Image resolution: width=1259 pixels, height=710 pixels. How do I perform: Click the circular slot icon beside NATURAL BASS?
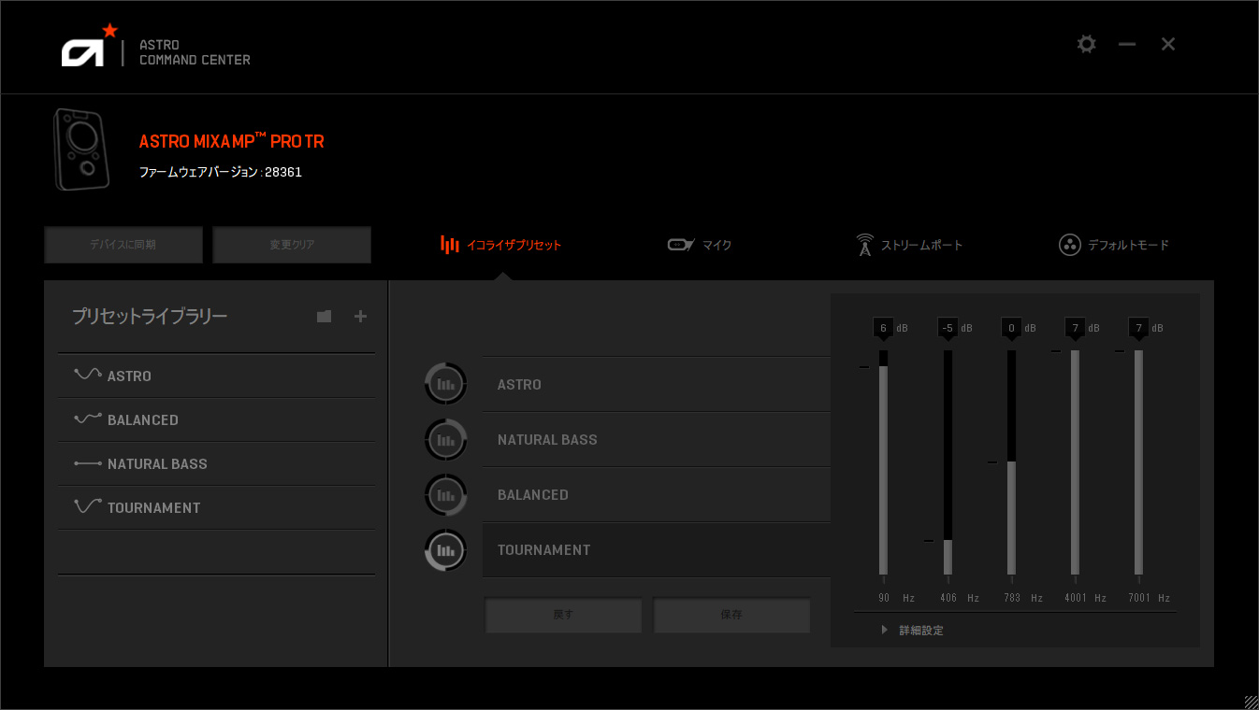point(445,439)
